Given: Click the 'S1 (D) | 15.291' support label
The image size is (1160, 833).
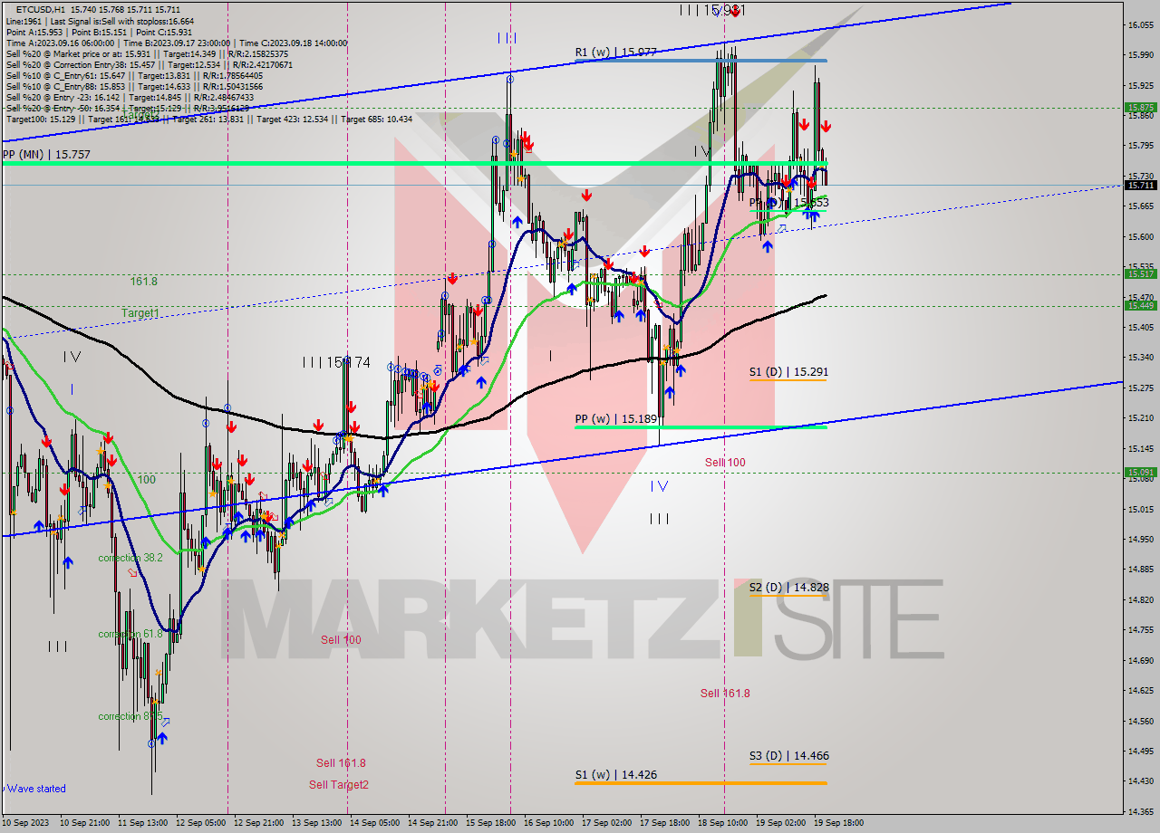Looking at the screenshot, I should [x=788, y=372].
